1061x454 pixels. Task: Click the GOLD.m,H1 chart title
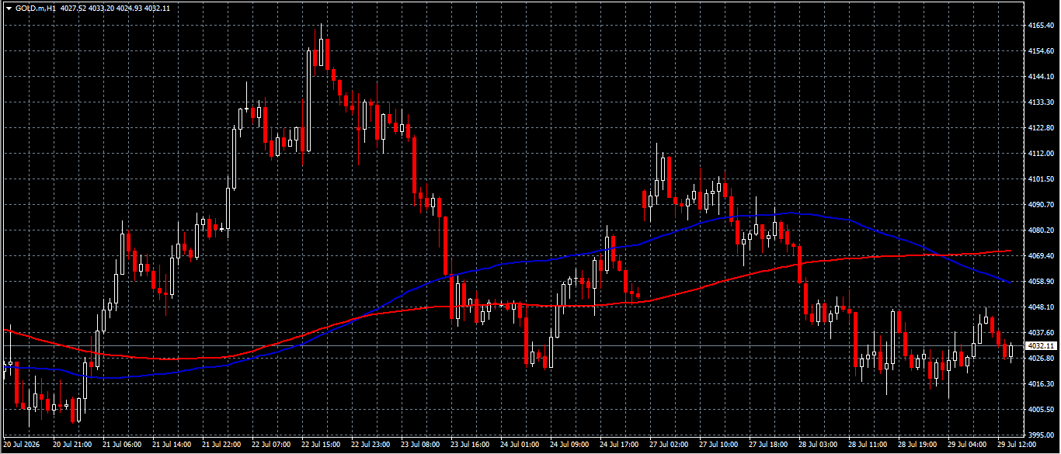point(35,8)
